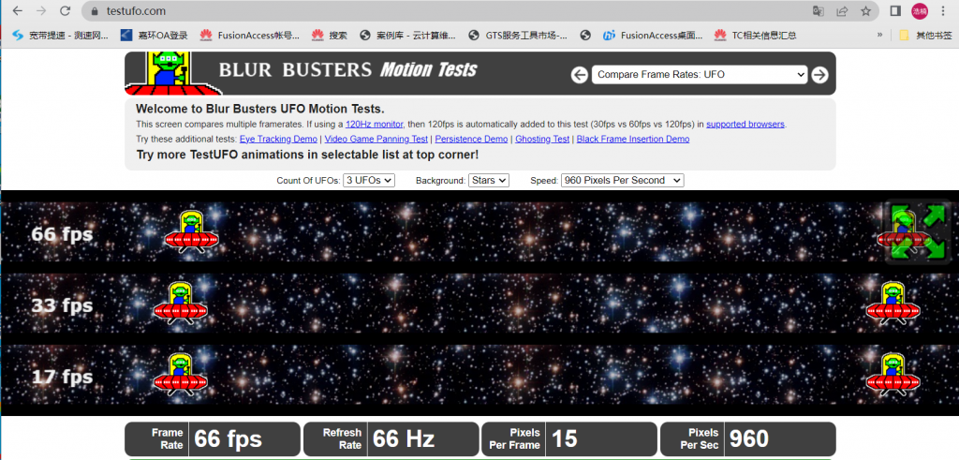Open the 宽带提速 bookmark
959x460 pixels.
coord(60,36)
